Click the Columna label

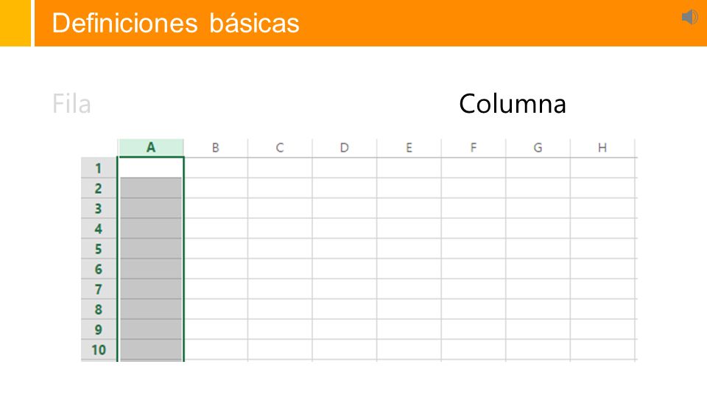pyautogui.click(x=513, y=104)
